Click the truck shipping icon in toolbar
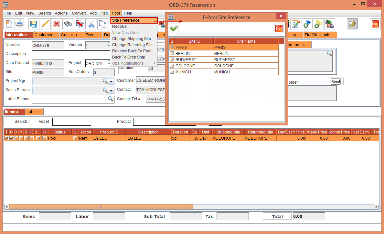Screen dimensions: 384x234 click(x=329, y=24)
